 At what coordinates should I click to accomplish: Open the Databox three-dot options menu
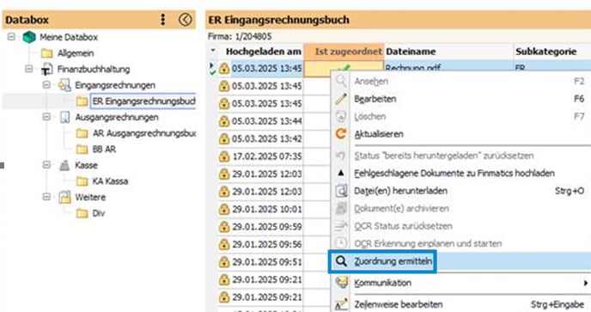(162, 20)
